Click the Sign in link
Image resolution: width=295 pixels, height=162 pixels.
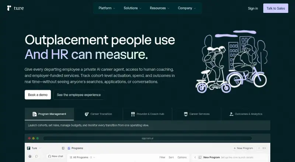tap(253, 8)
